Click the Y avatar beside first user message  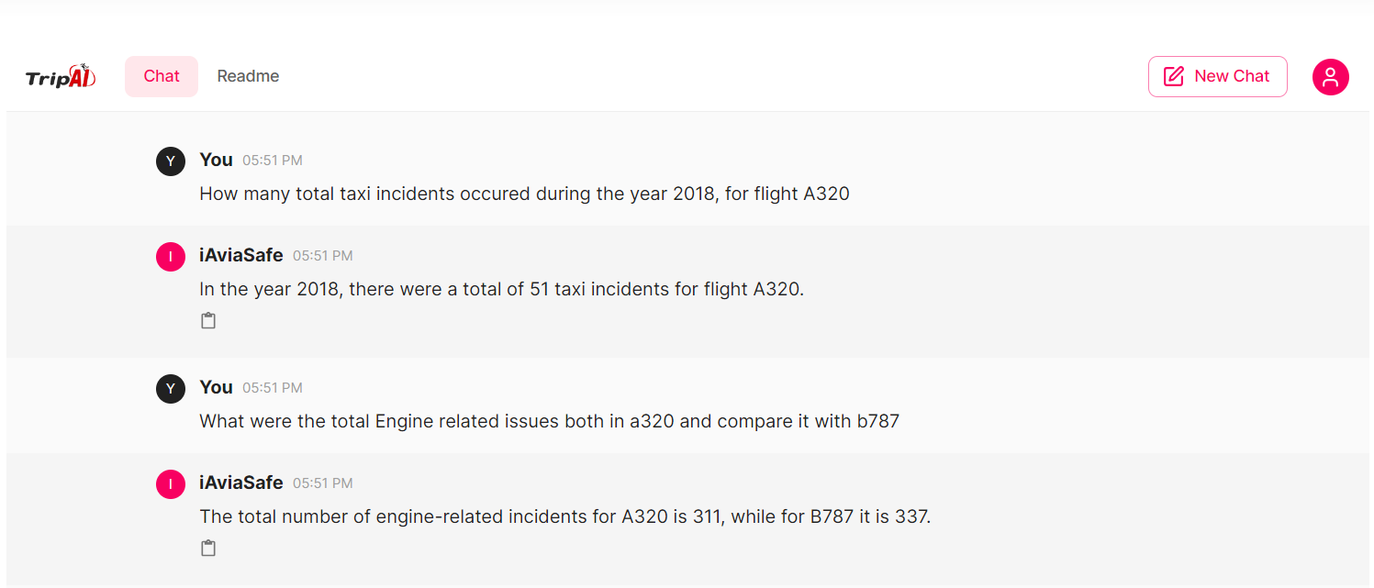tap(171, 161)
